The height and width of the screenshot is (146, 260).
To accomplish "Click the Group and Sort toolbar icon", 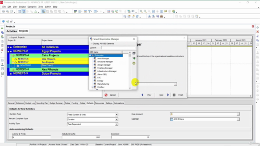I will pyautogui.click(x=95, y=11).
